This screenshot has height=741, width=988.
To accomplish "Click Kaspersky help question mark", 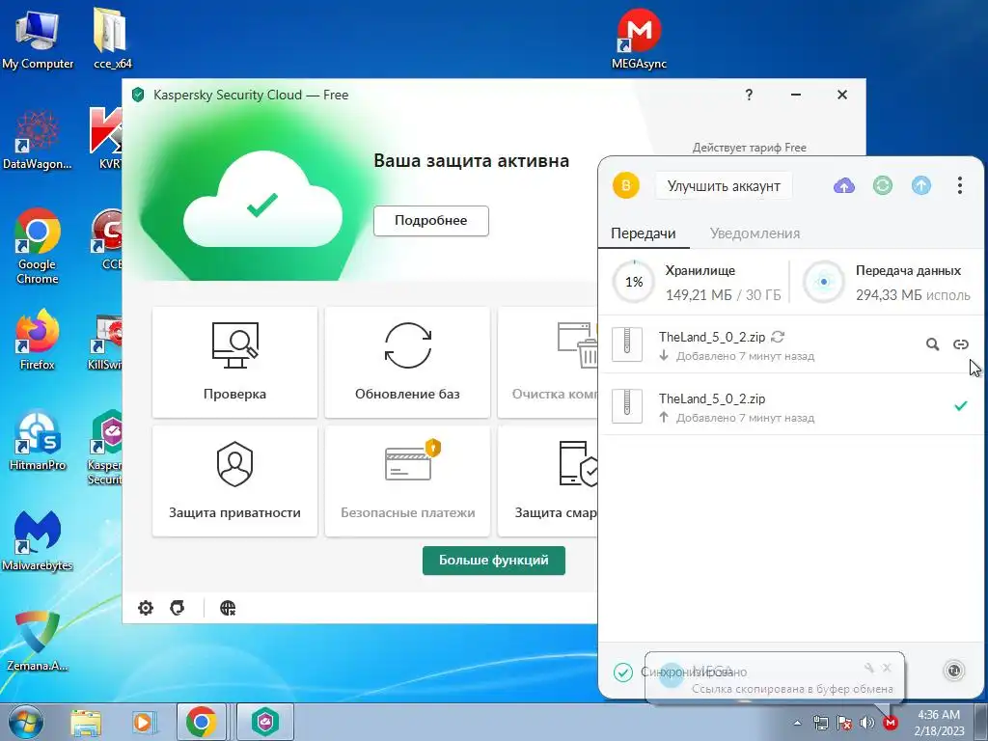I will coord(749,95).
